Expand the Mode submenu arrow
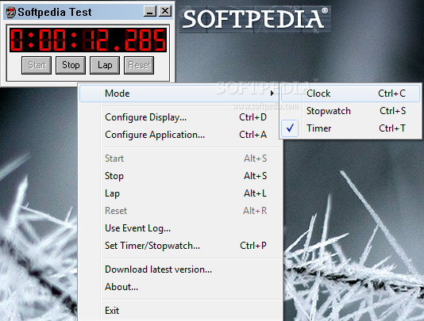This screenshot has width=424, height=321. [x=272, y=94]
